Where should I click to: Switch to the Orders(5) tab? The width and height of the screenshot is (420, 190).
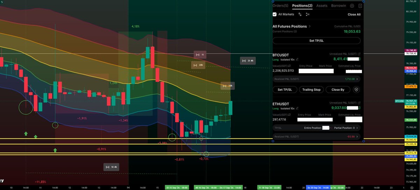280,6
